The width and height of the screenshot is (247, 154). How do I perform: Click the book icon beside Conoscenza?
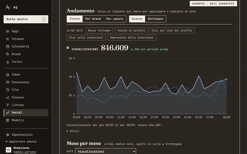click(x=7, y=82)
